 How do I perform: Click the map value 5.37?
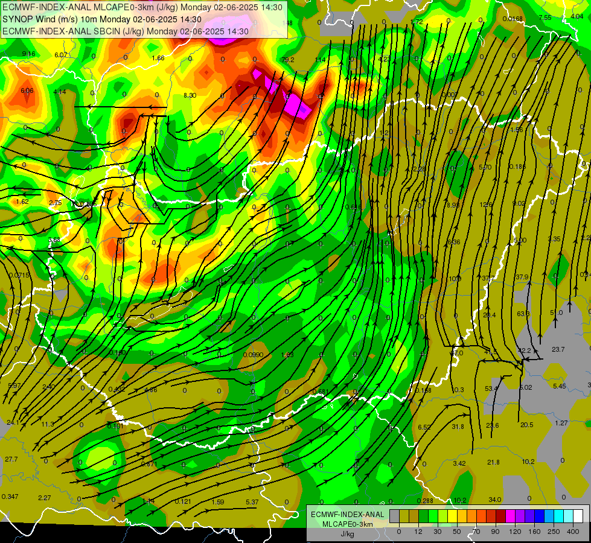252,502
